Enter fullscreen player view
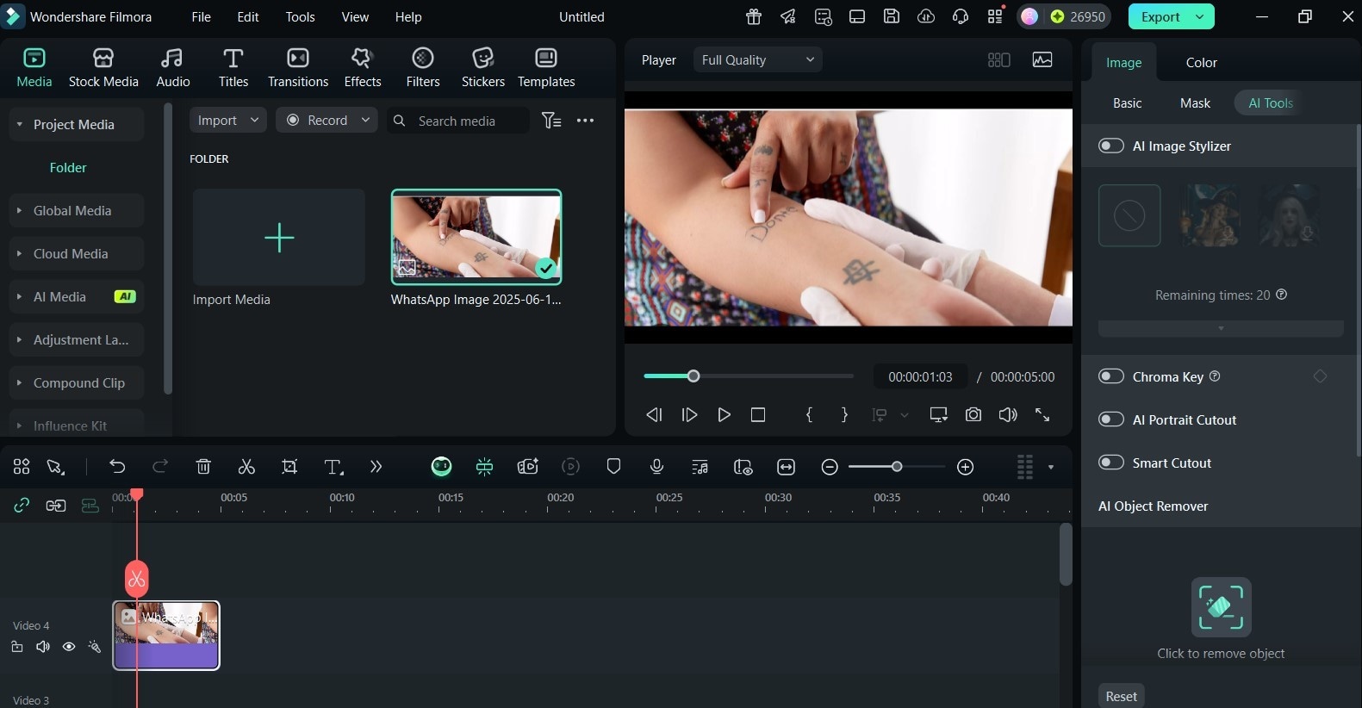Viewport: 1362px width, 708px height. (1042, 414)
